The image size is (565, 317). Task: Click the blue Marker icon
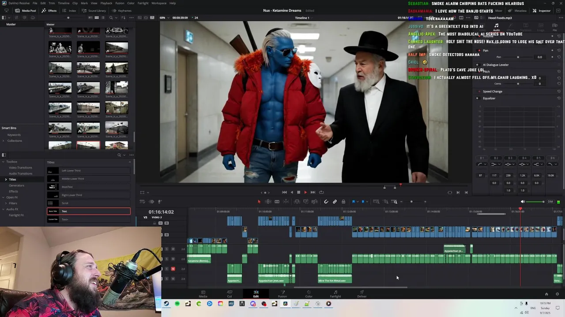(x=363, y=202)
